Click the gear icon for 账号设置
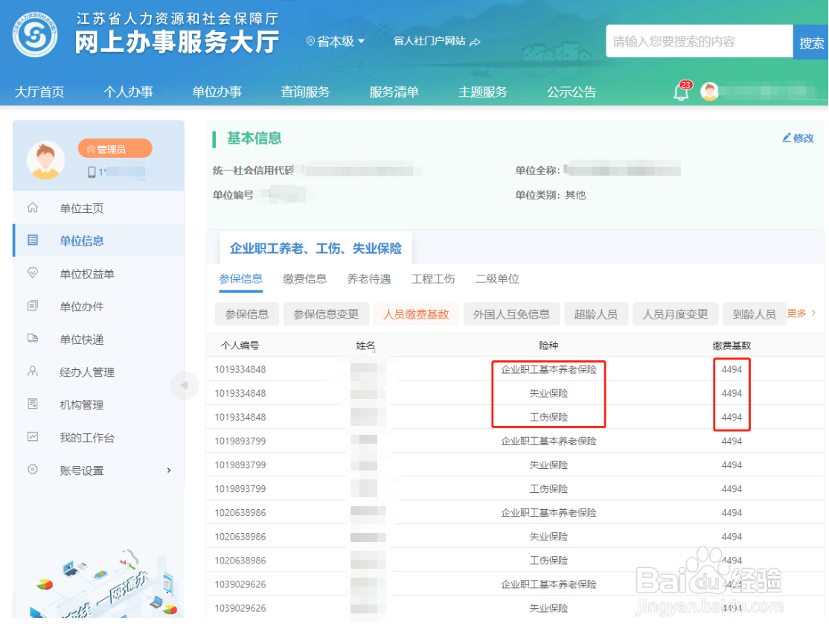This screenshot has height=635, width=829. tap(33, 470)
